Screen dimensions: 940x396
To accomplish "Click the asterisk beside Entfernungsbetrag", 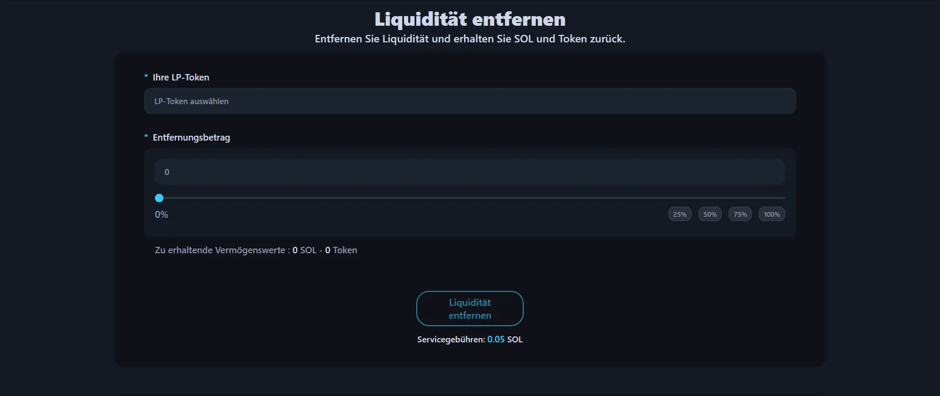I will [146, 137].
